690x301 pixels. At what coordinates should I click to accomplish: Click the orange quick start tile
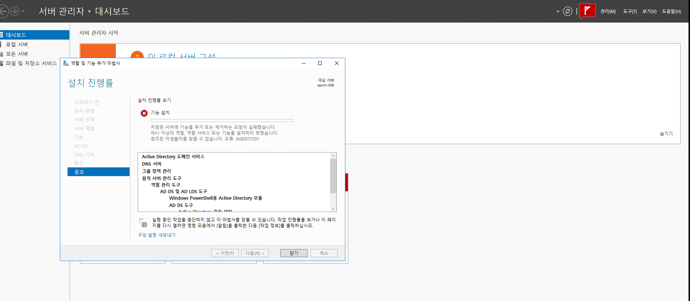tap(98, 51)
